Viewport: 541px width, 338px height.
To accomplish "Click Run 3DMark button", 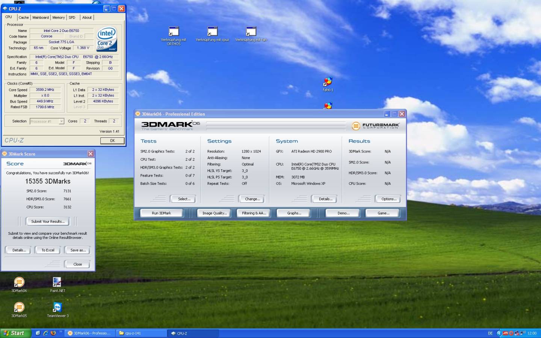I will click(161, 213).
